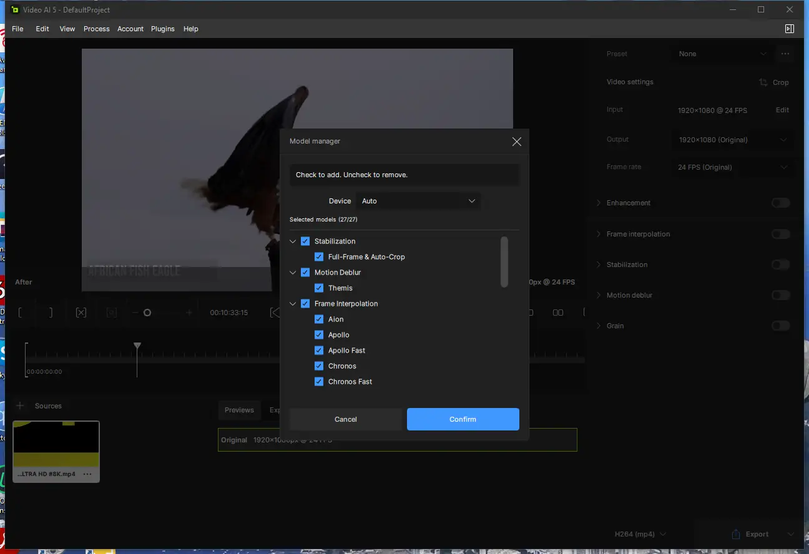Uncheck the Chronos Fast model checkbox
The width and height of the screenshot is (809, 554).
coord(319,382)
